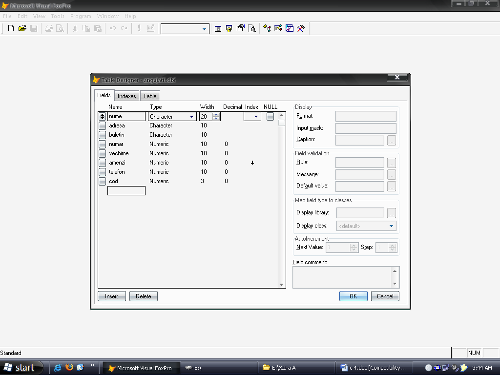Open the Type dropdown for nume field

(191, 117)
